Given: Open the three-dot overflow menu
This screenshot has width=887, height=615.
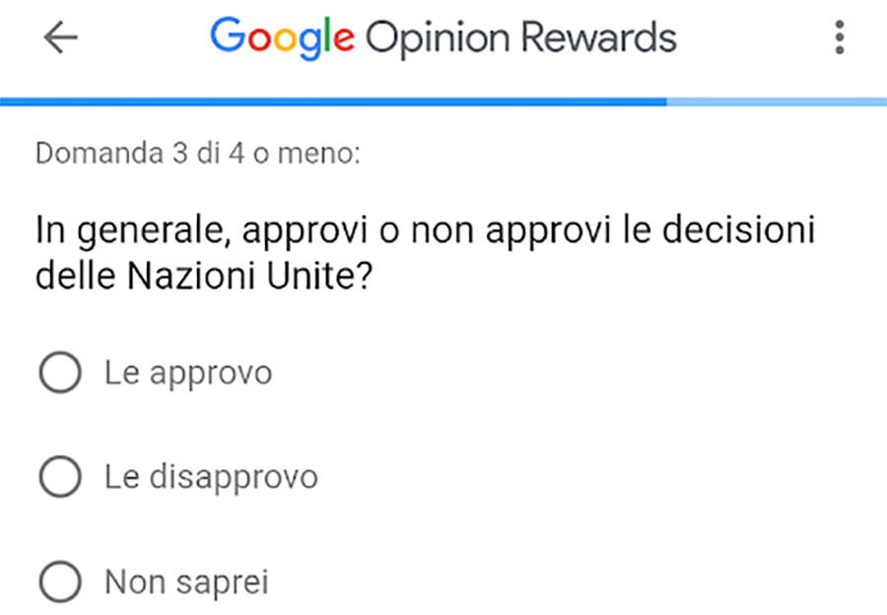Looking at the screenshot, I should click(840, 37).
